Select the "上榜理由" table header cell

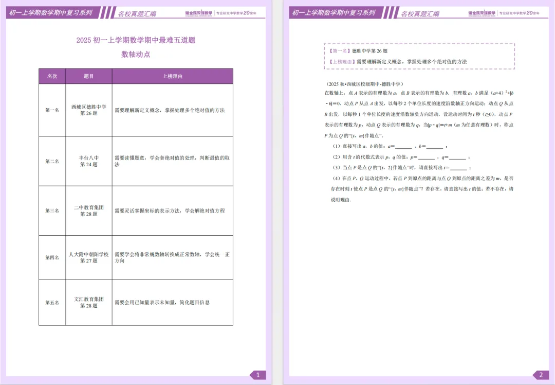(x=172, y=76)
